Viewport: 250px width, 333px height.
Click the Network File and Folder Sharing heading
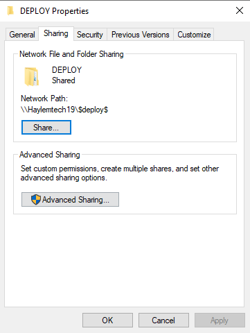[x=71, y=54]
